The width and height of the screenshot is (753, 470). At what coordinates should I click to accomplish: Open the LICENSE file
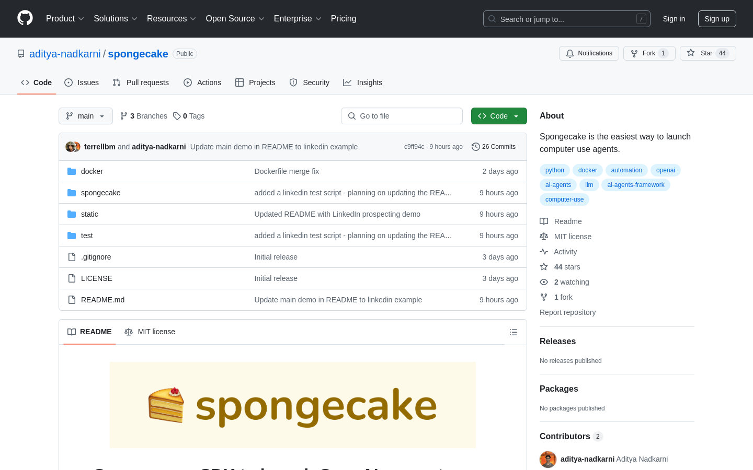click(x=97, y=278)
